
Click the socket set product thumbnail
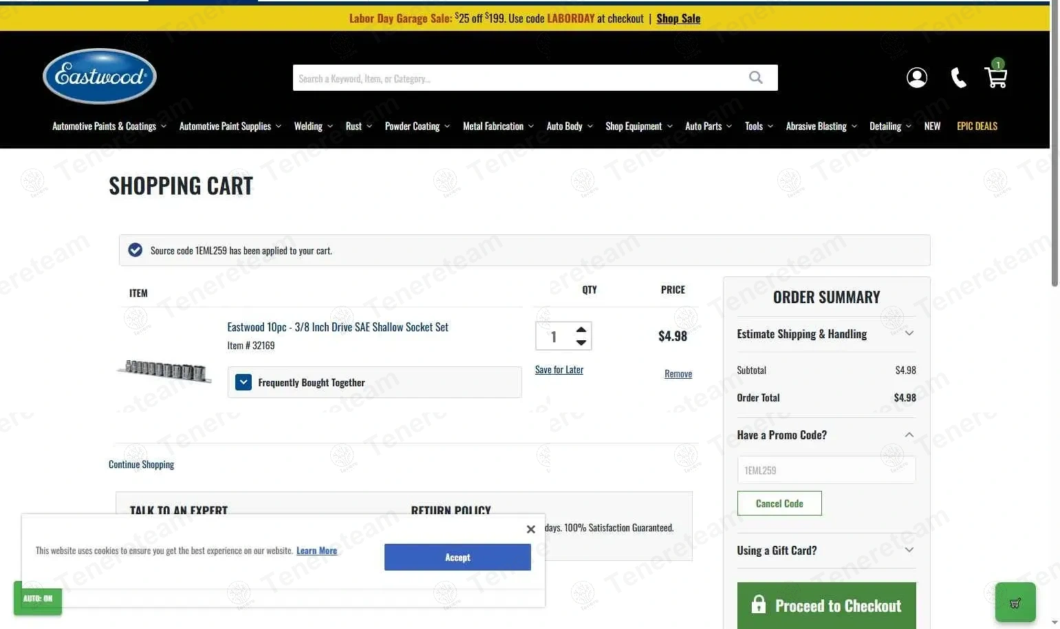click(165, 371)
